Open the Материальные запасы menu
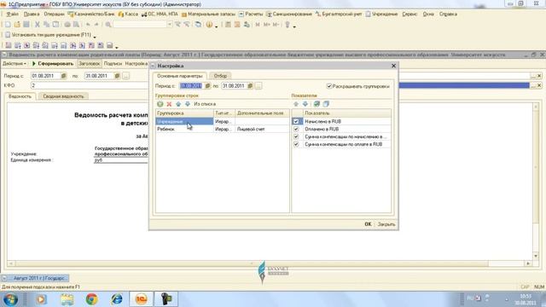 [x=208, y=14]
